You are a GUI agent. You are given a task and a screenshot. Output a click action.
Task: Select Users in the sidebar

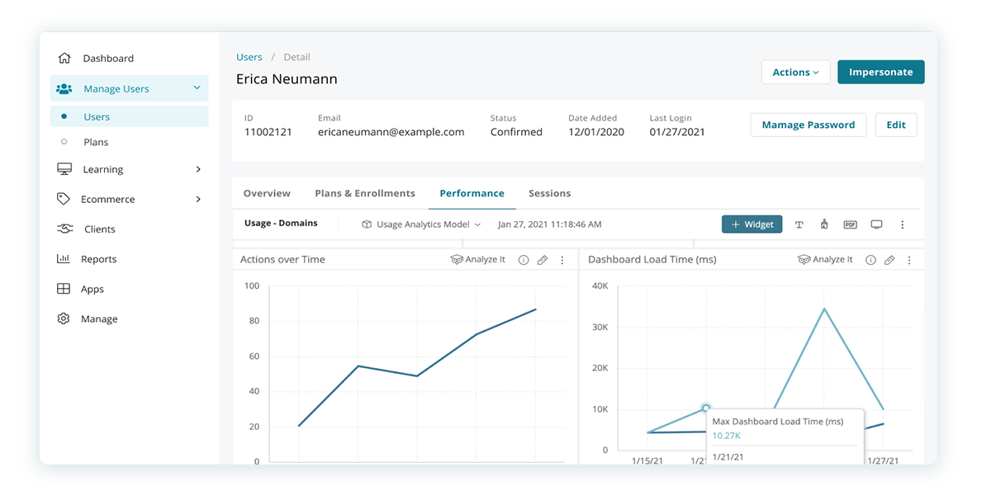coord(130,116)
